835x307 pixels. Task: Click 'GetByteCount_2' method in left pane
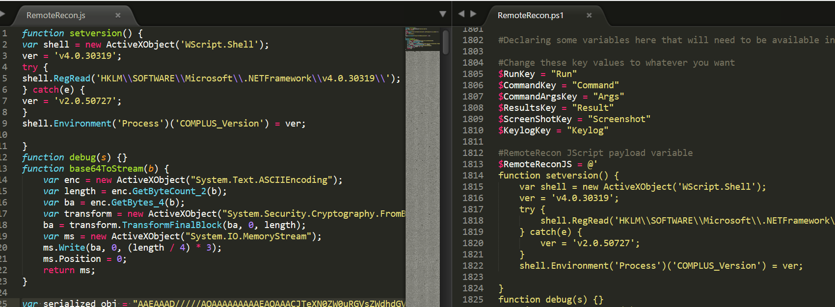pyautogui.click(x=169, y=191)
